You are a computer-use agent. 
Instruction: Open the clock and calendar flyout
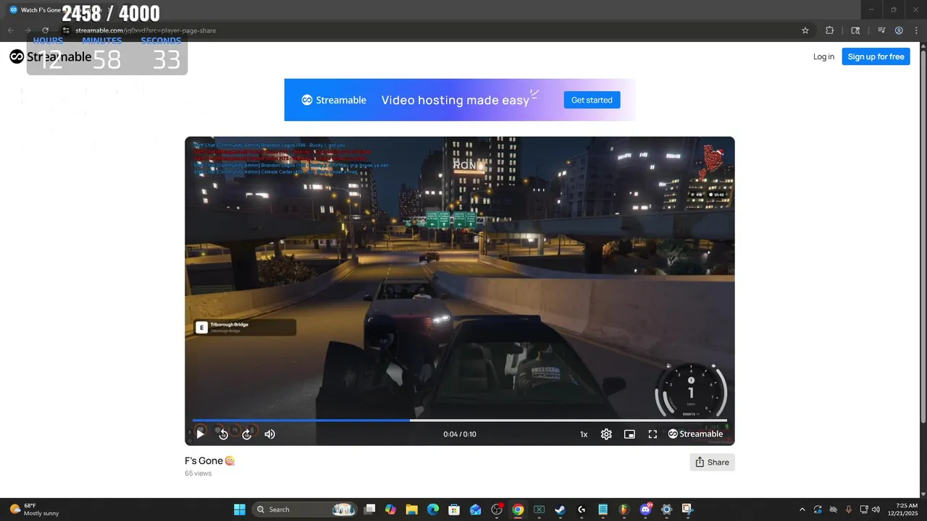[x=907, y=509]
